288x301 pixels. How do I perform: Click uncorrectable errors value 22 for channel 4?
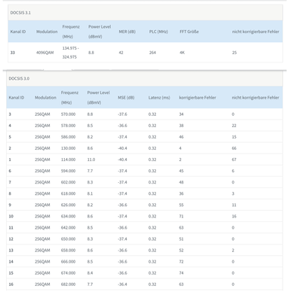(234, 126)
